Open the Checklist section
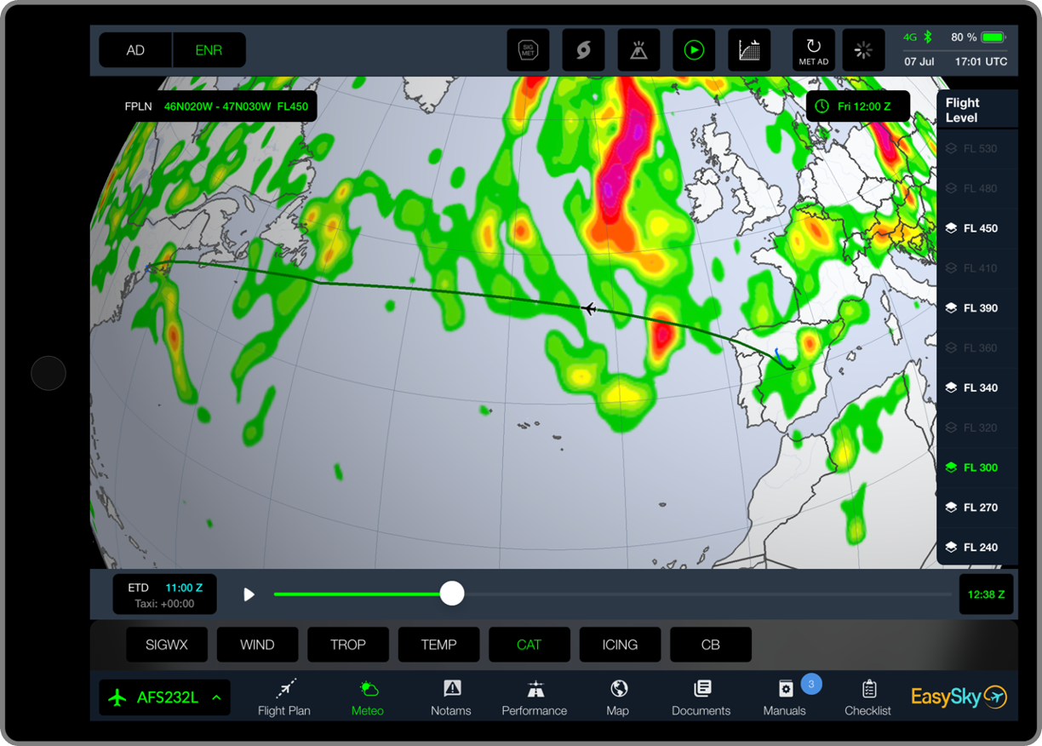This screenshot has height=746, width=1042. (x=868, y=697)
